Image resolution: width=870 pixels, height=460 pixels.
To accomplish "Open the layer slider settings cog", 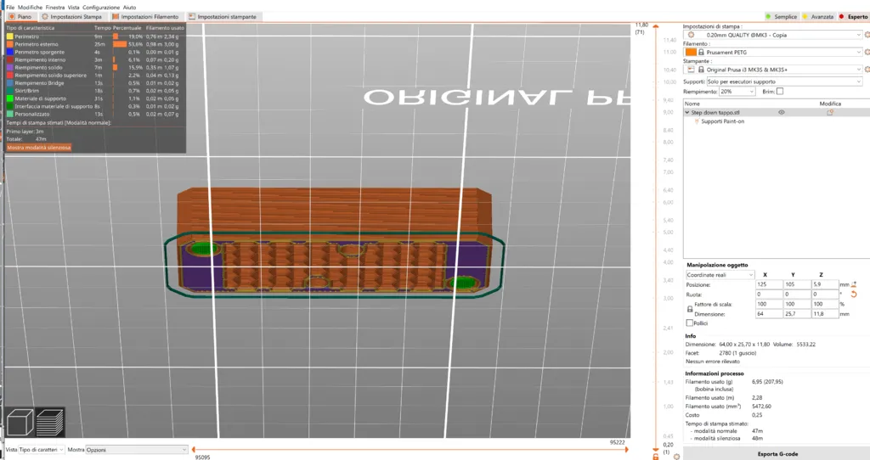I will (x=676, y=457).
